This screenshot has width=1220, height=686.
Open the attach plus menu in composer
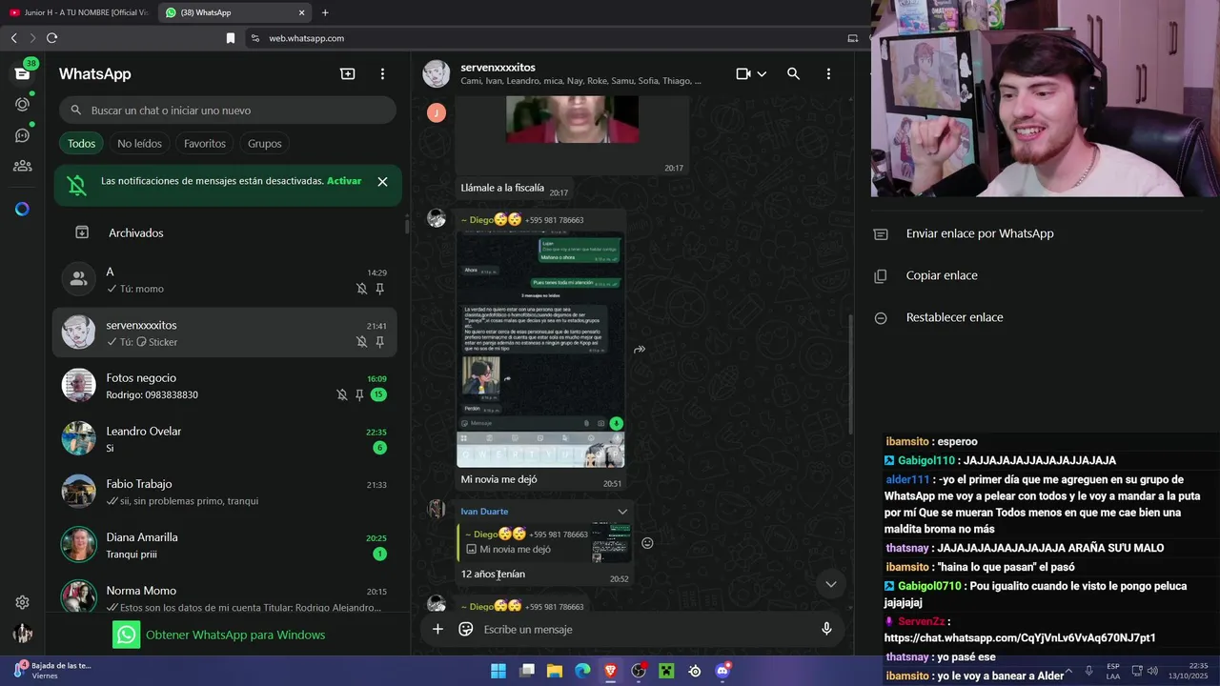[437, 629]
